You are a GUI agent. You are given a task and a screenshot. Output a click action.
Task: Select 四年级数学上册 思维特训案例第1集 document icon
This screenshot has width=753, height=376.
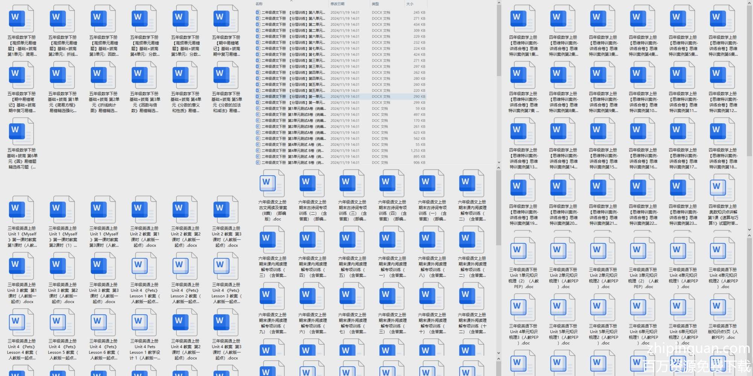523,19
